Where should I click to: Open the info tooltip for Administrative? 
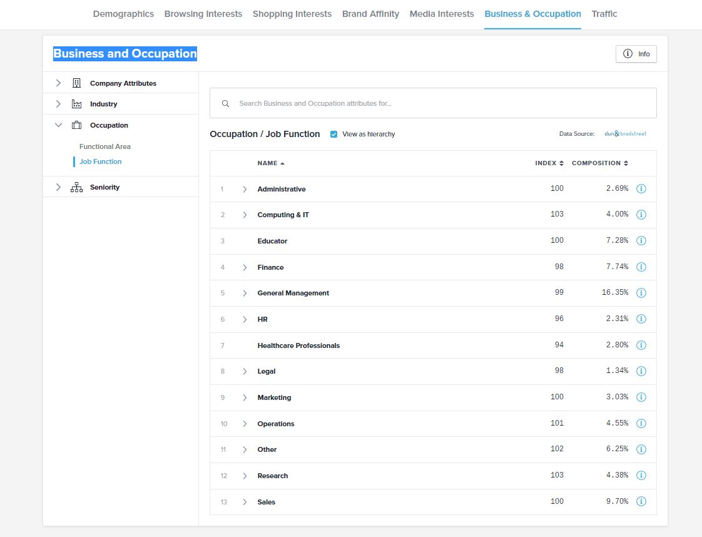[641, 188]
